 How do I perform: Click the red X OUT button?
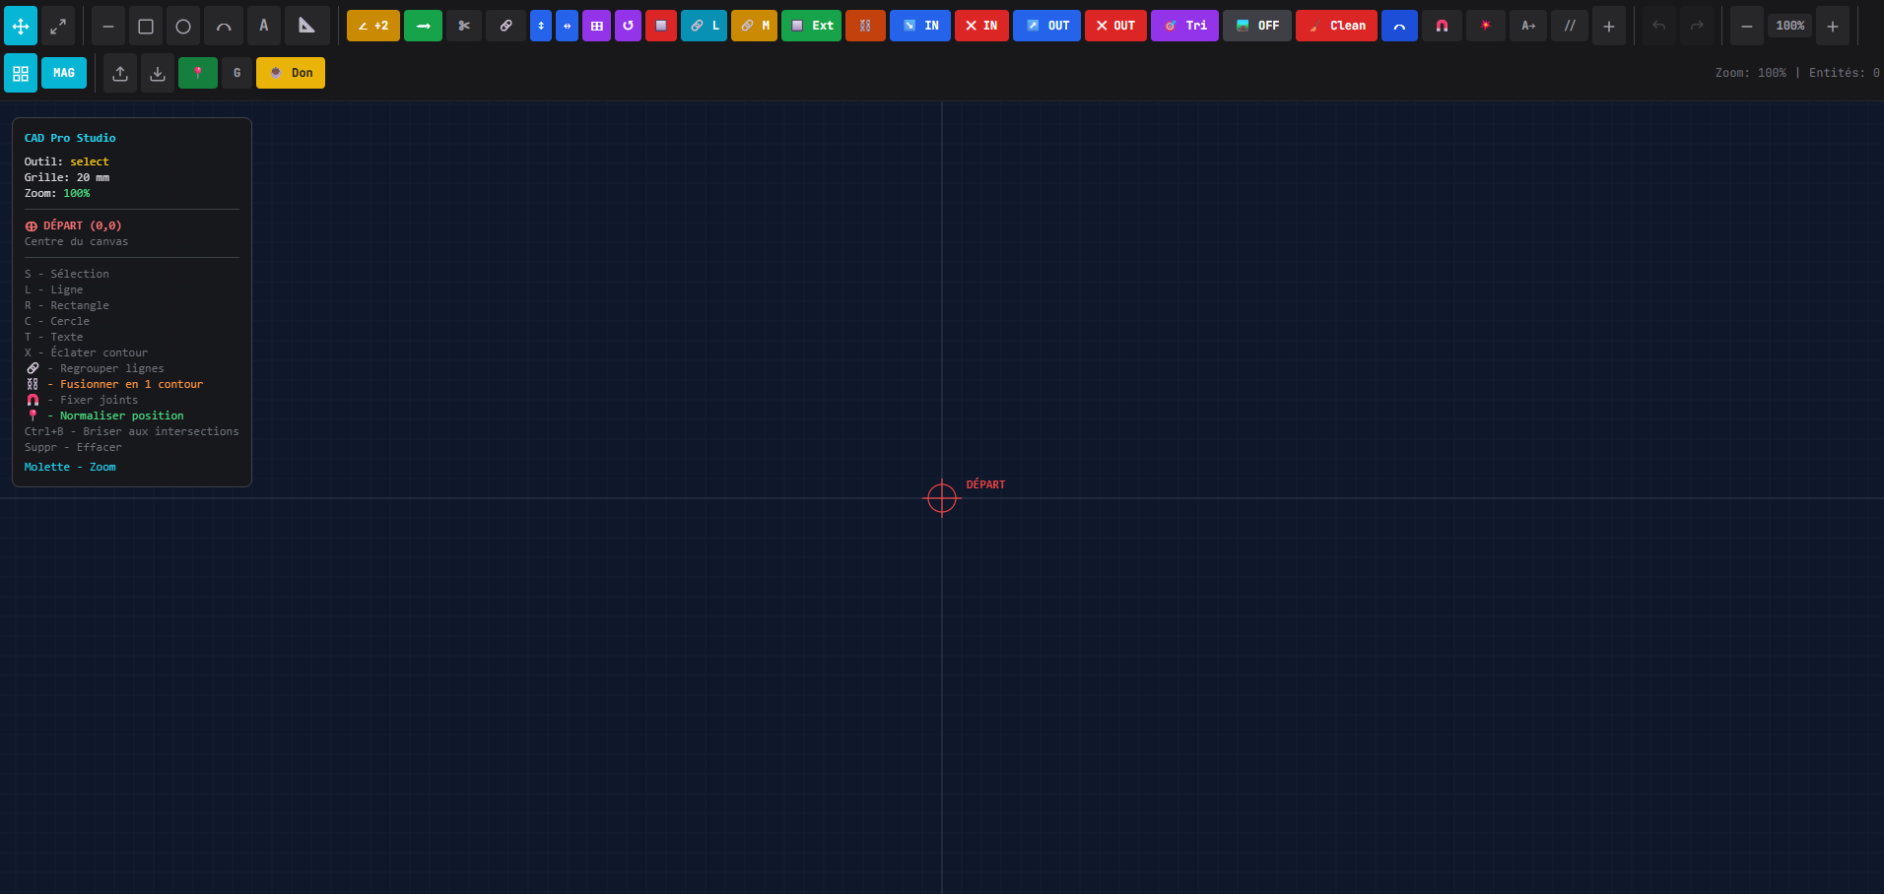1115,26
